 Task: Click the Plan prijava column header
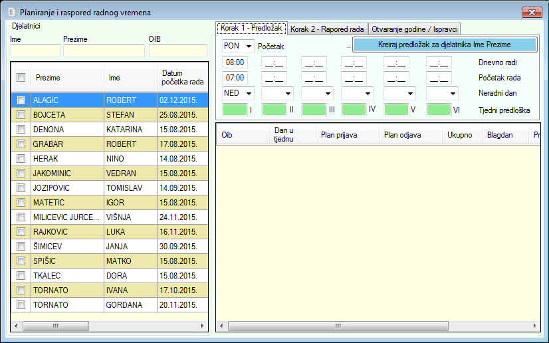(x=348, y=135)
